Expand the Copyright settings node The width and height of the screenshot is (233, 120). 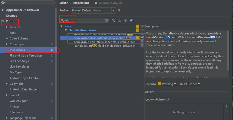coord(7,84)
